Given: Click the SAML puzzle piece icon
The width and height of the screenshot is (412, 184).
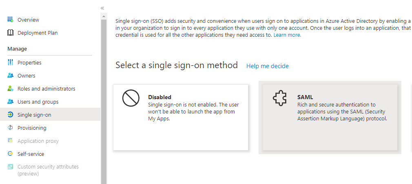Looking at the screenshot, I should (x=279, y=98).
